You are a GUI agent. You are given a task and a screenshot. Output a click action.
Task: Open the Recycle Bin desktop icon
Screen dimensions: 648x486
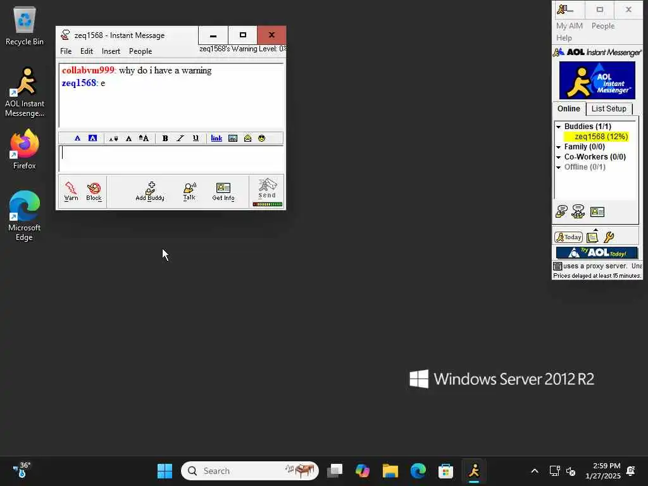click(x=25, y=26)
